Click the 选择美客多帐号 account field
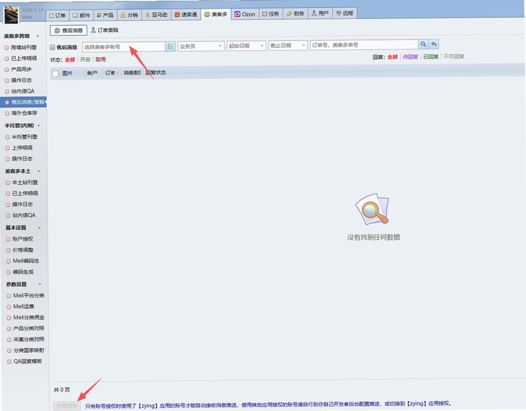The height and width of the screenshot is (411, 526). pyautogui.click(x=124, y=47)
